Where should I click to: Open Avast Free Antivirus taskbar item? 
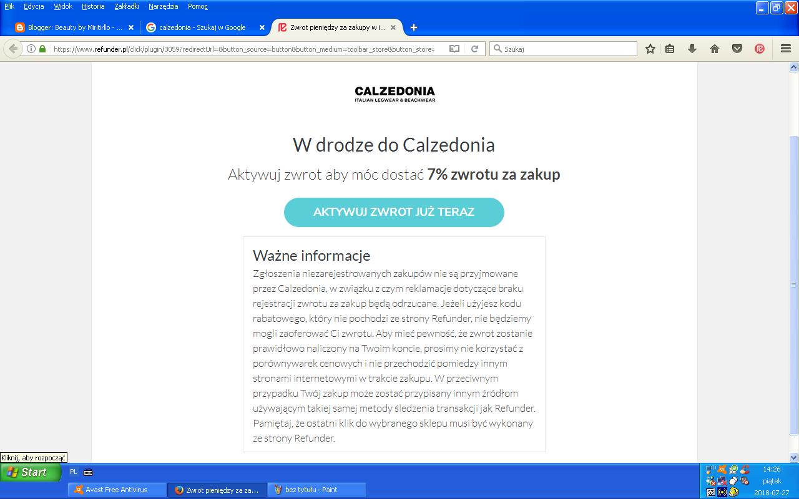click(x=117, y=490)
